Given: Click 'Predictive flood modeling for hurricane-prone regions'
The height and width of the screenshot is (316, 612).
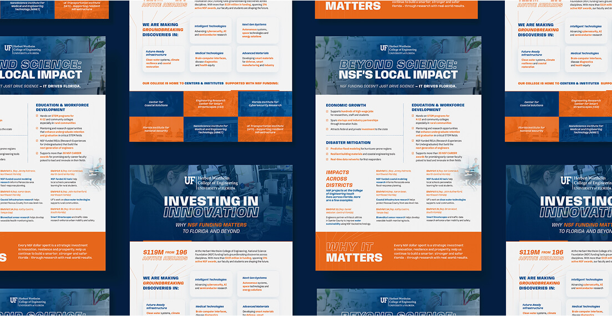Looking at the screenshot, I should coord(362,149).
